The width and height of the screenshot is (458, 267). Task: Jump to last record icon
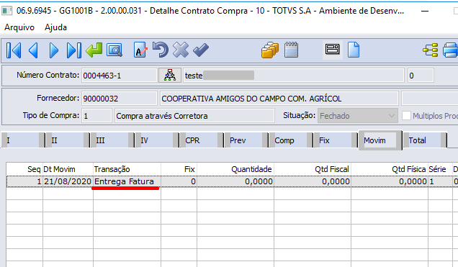tap(74, 50)
